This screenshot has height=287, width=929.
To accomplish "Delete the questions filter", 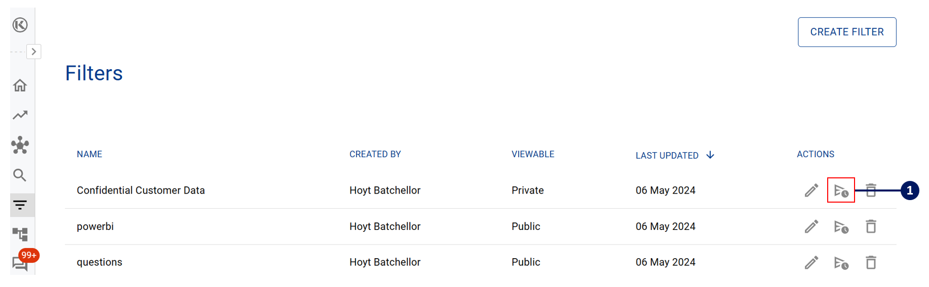I will pyautogui.click(x=871, y=263).
